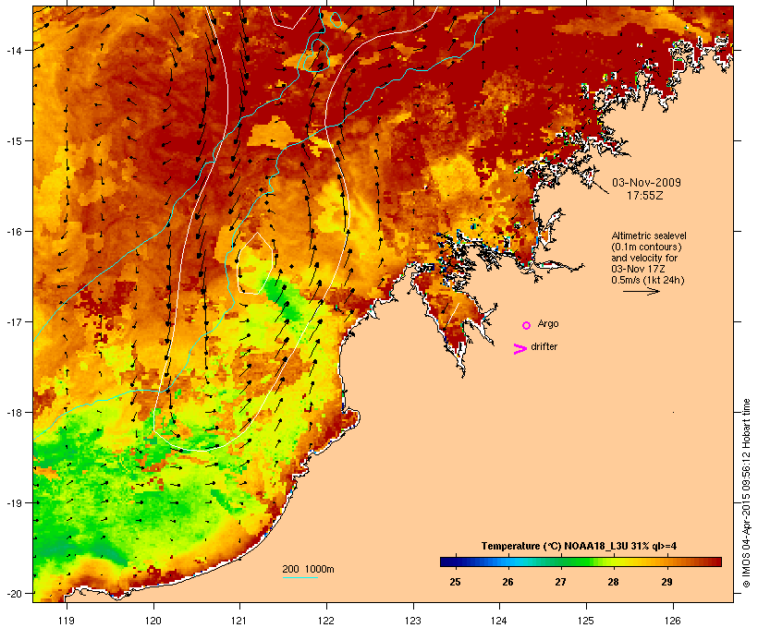
Task: Click the latitude label '-14'
Action: pos(14,50)
